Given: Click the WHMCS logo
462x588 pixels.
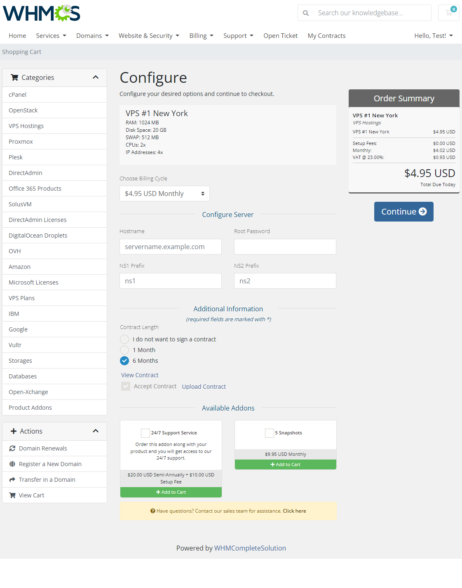Looking at the screenshot, I should coord(41,13).
